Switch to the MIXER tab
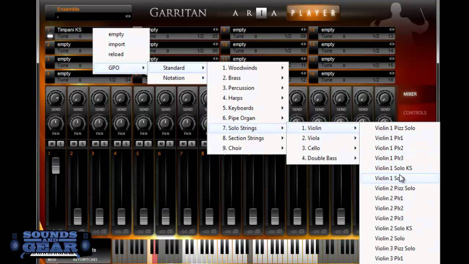The height and width of the screenshot is (264, 469). [410, 94]
